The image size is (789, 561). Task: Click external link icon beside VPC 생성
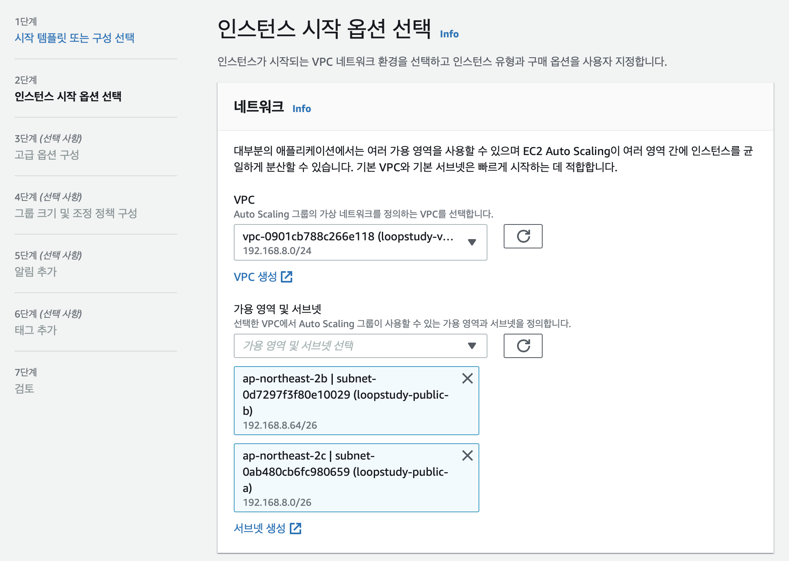coord(287,277)
